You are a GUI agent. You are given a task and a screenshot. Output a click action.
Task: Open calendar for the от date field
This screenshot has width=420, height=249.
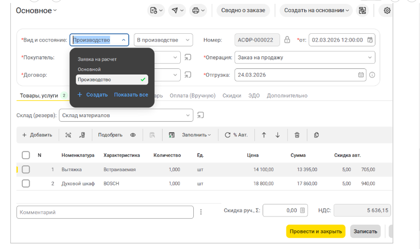370,40
